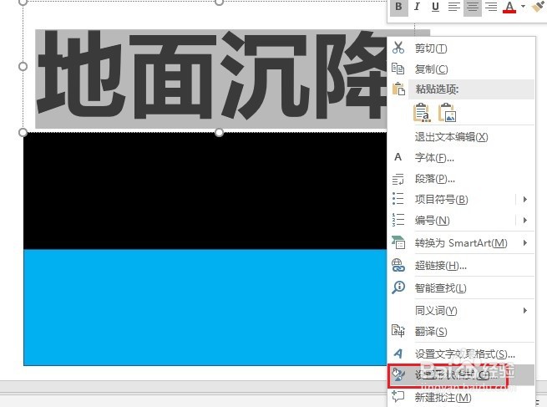Open 设置文字效果格式(S)...
The image size is (547, 407).
click(464, 354)
